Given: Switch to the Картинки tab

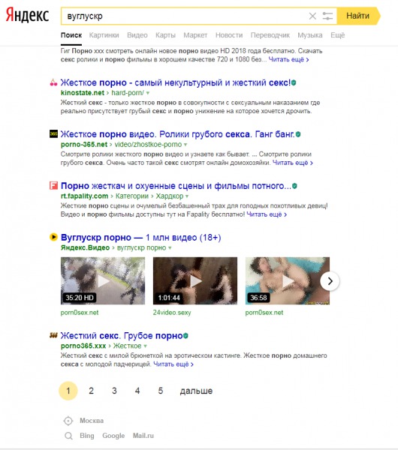Looking at the screenshot, I should [x=104, y=35].
